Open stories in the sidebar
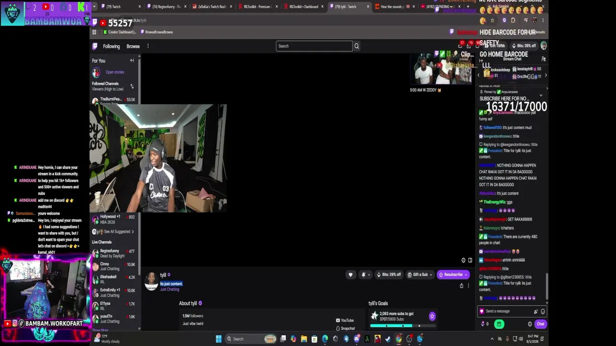The image size is (616, 346). [x=115, y=72]
